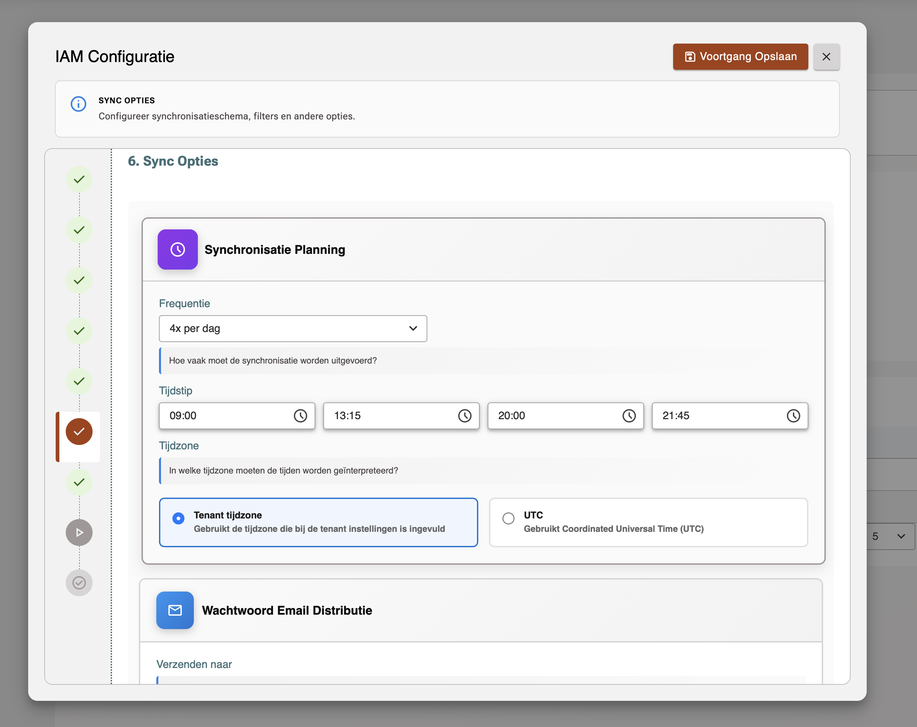
Task: Close the IAM Configuratie dialog
Action: (826, 56)
